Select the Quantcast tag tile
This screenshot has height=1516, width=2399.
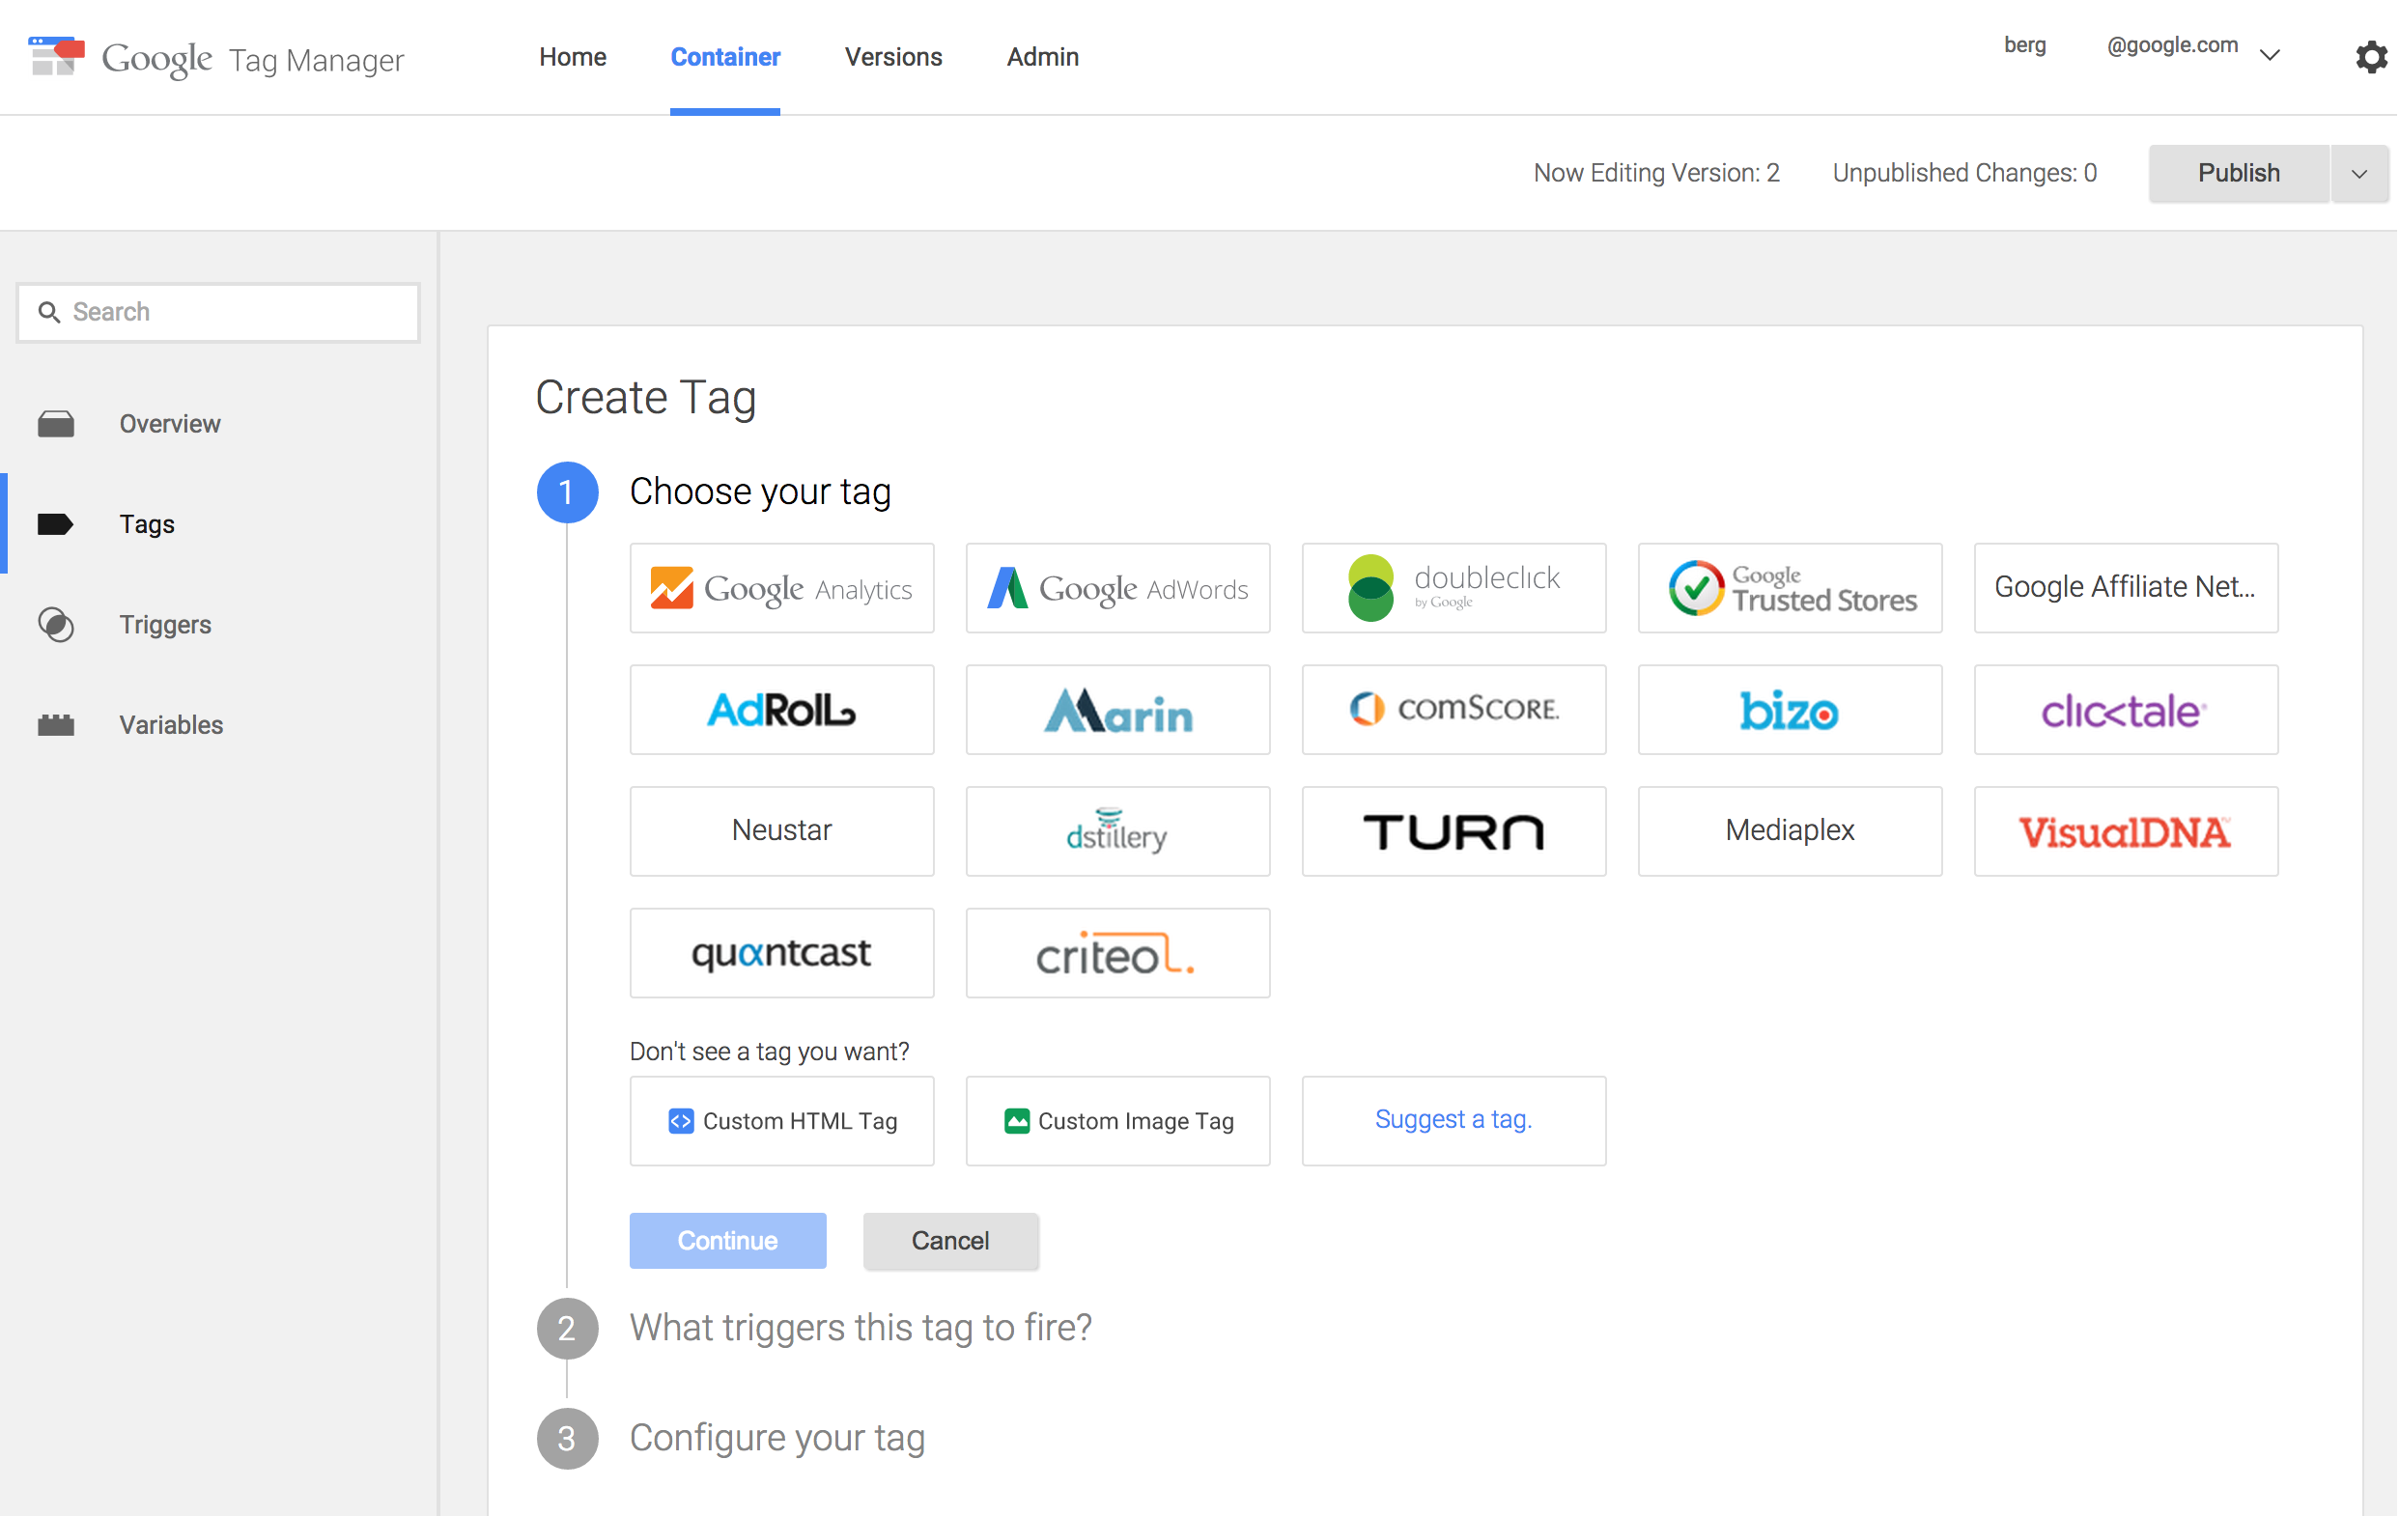pos(781,952)
